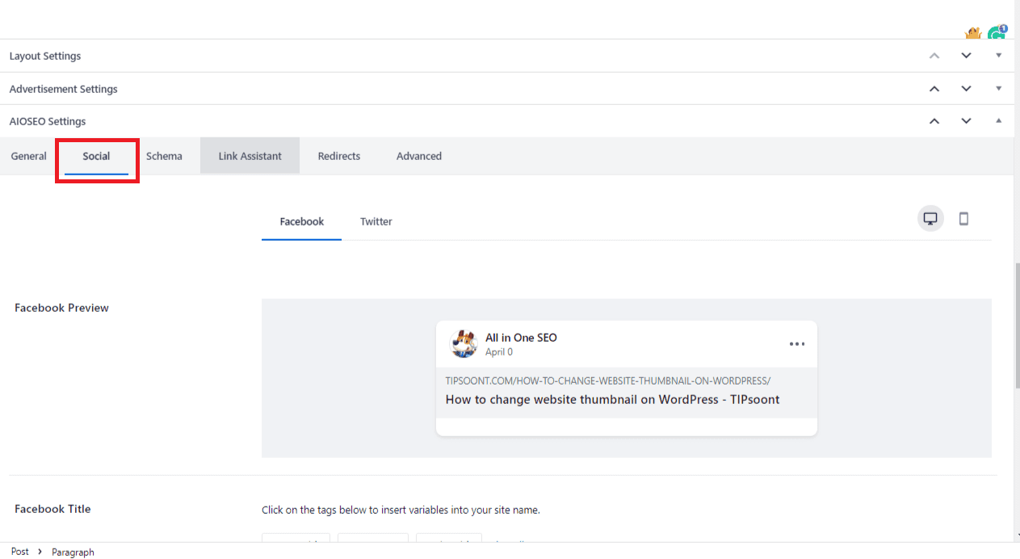Open the General tab

coord(28,156)
